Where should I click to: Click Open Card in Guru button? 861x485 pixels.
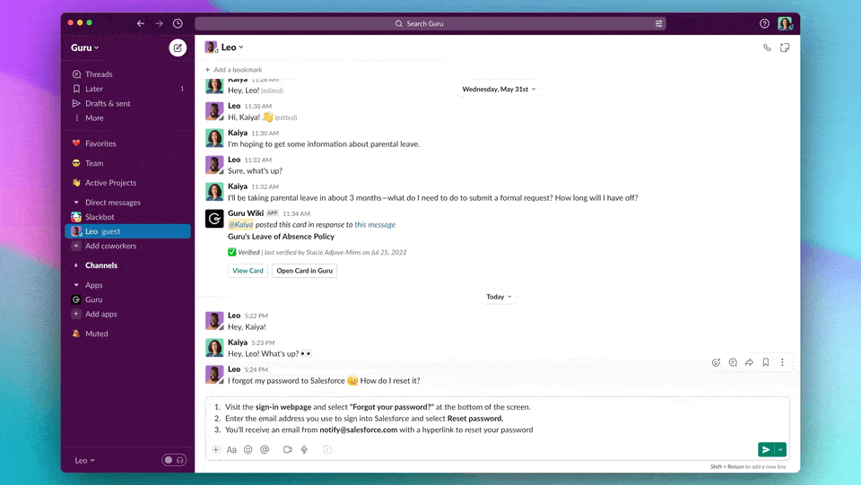tap(304, 271)
